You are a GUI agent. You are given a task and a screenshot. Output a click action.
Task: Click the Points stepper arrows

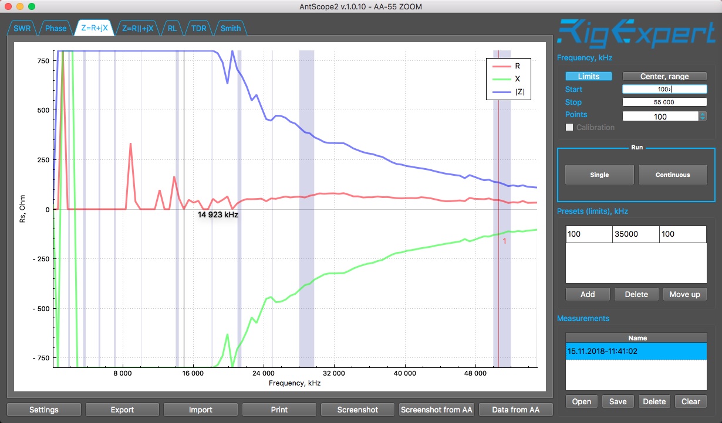click(703, 116)
